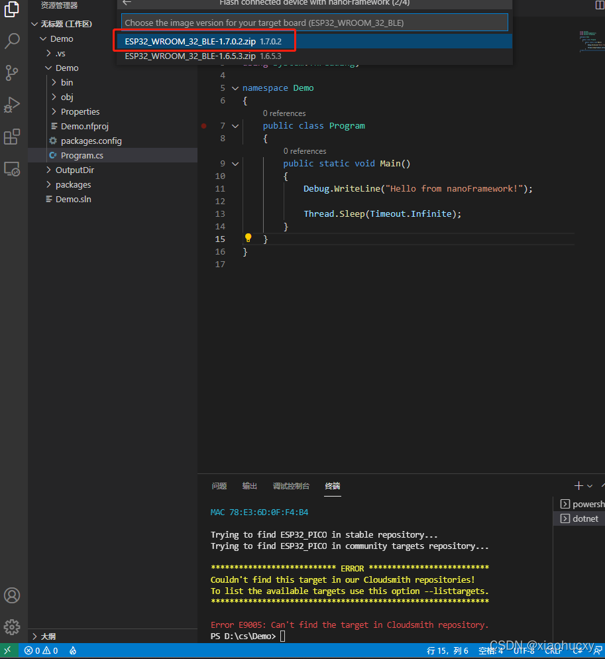Click the remote window icon in status bar

9,650
